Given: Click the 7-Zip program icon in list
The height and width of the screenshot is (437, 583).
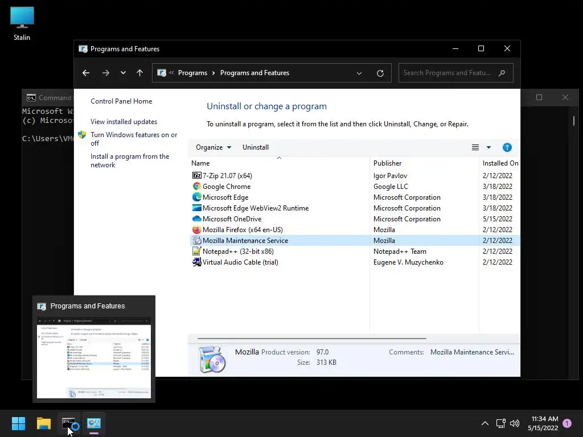Looking at the screenshot, I should (196, 175).
